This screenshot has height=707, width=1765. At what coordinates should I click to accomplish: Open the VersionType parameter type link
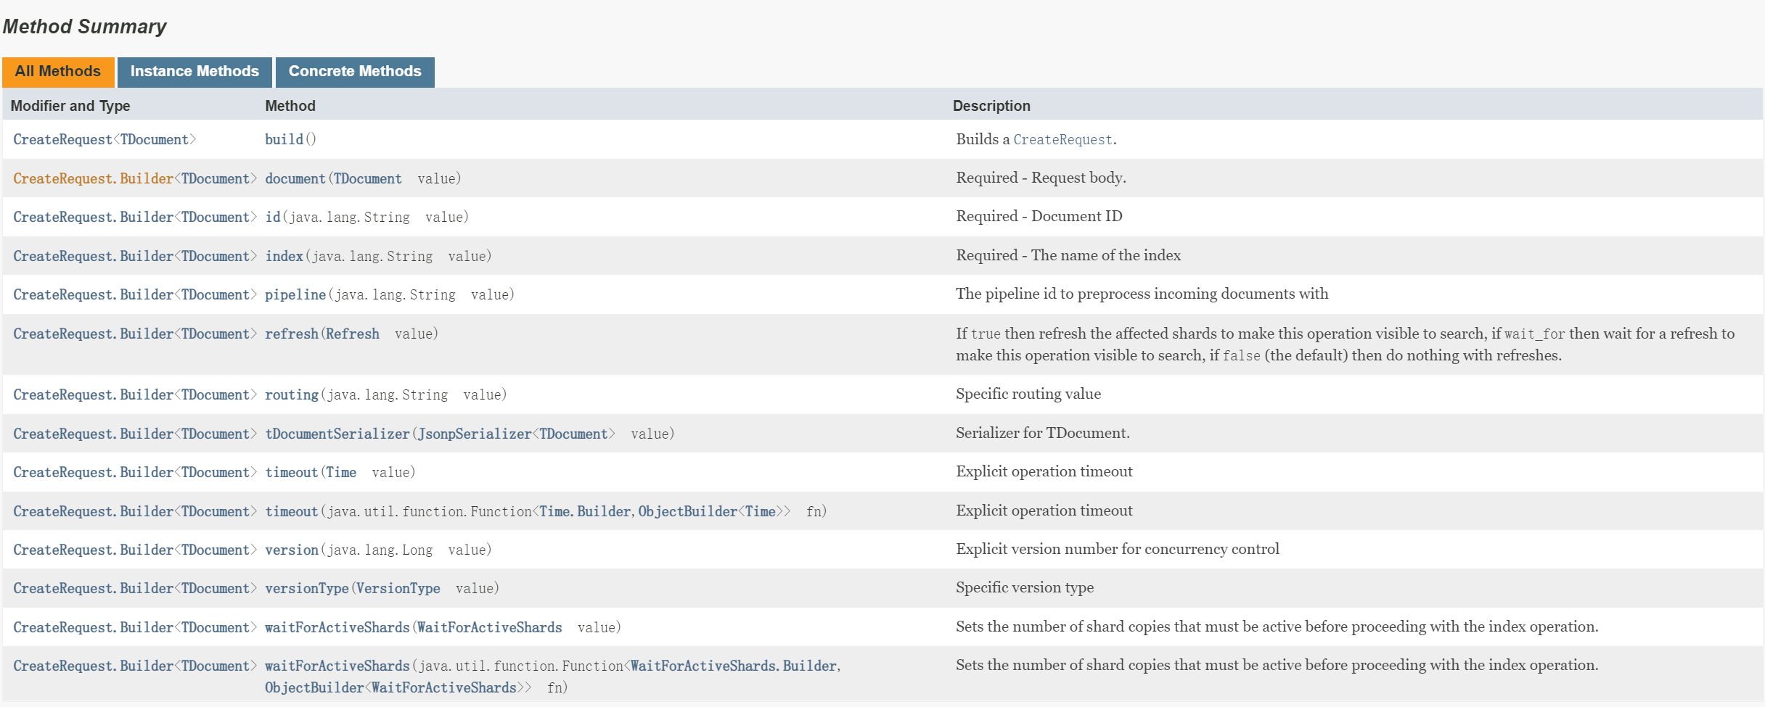(398, 588)
